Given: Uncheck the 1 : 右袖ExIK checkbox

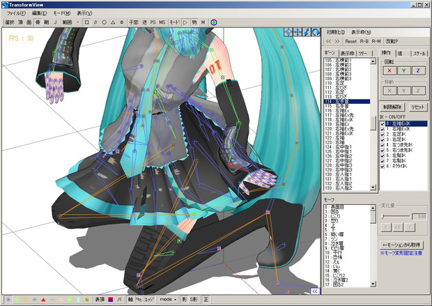Looking at the screenshot, I should click(x=383, y=129).
